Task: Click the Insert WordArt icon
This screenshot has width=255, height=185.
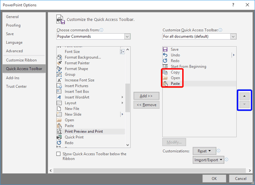Action: [x=59, y=97]
